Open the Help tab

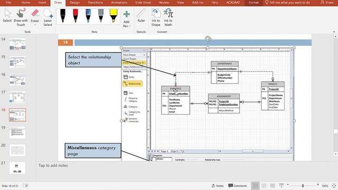[x=215, y=2]
